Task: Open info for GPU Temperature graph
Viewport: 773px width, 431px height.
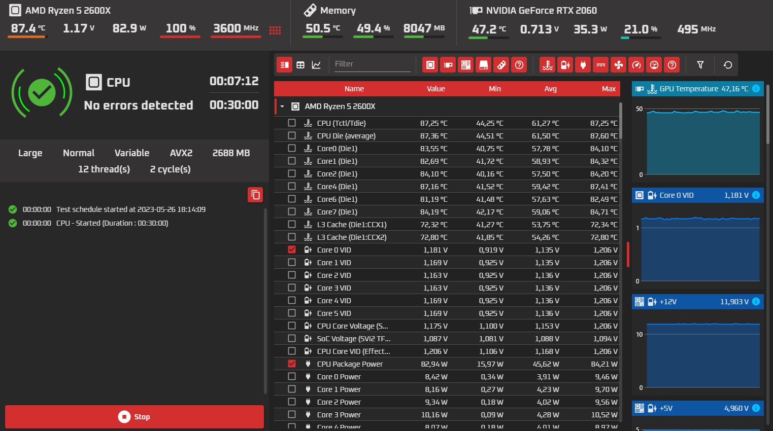Action: (756, 89)
